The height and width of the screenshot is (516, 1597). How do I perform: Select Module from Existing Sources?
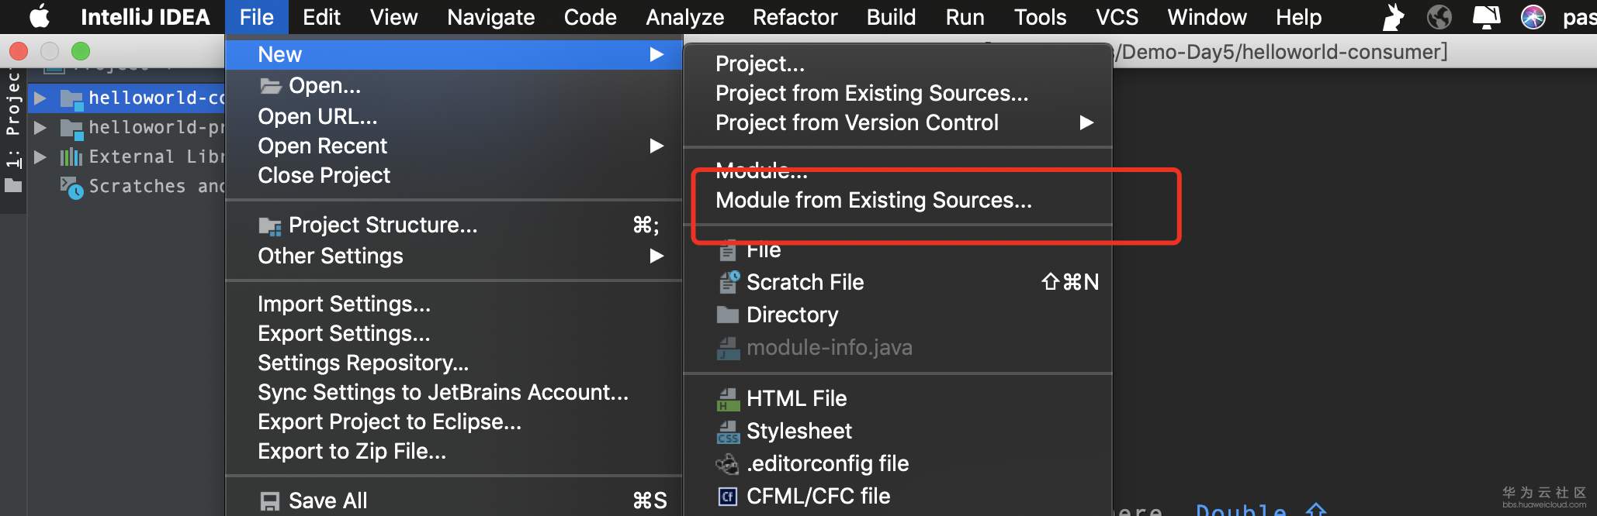[873, 201]
